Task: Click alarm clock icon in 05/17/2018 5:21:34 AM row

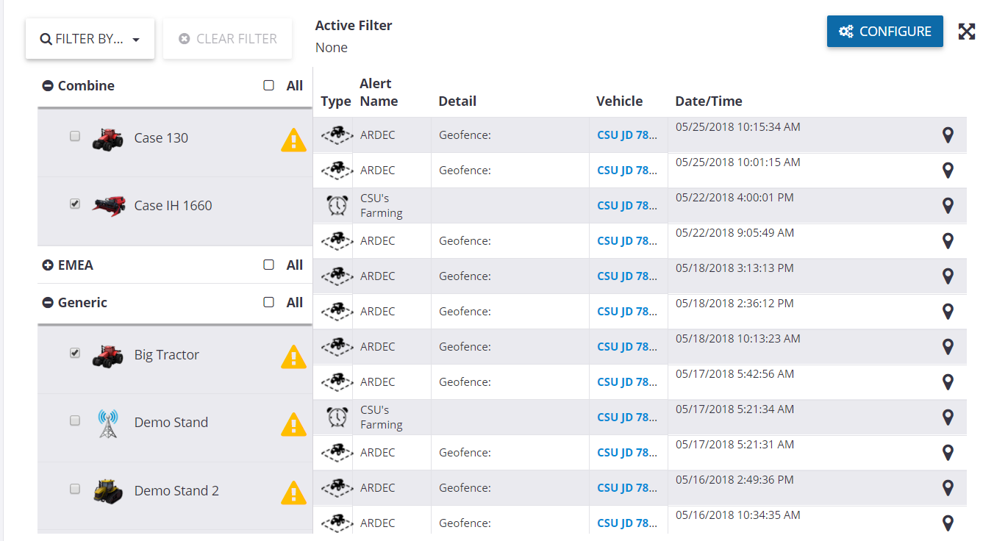Action: 337,418
